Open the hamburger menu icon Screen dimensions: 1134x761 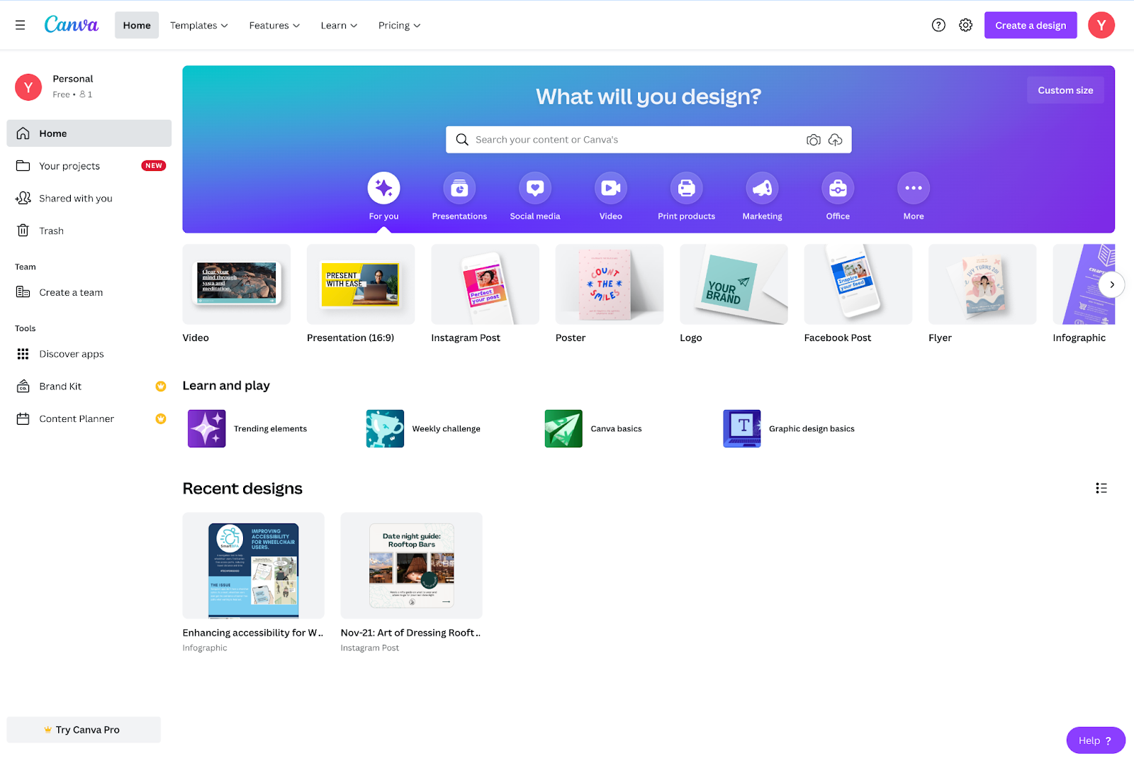pos(21,26)
